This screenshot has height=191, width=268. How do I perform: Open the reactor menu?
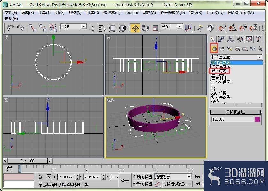pyautogui.click(x=132, y=13)
